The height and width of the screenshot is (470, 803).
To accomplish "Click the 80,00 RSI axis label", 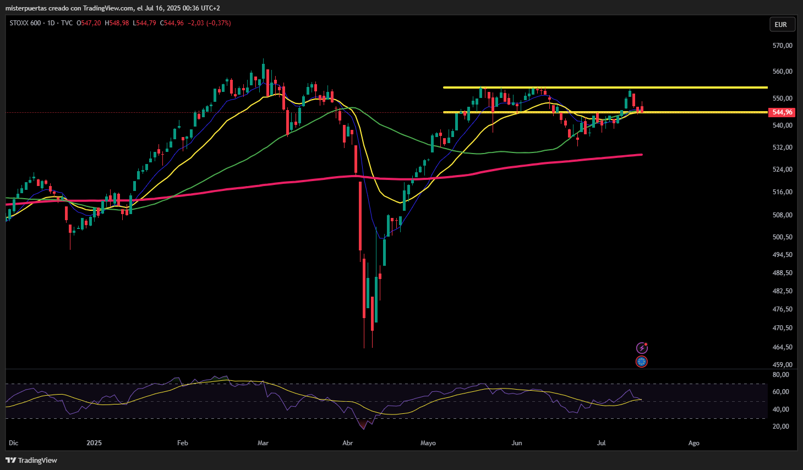I will [x=781, y=375].
